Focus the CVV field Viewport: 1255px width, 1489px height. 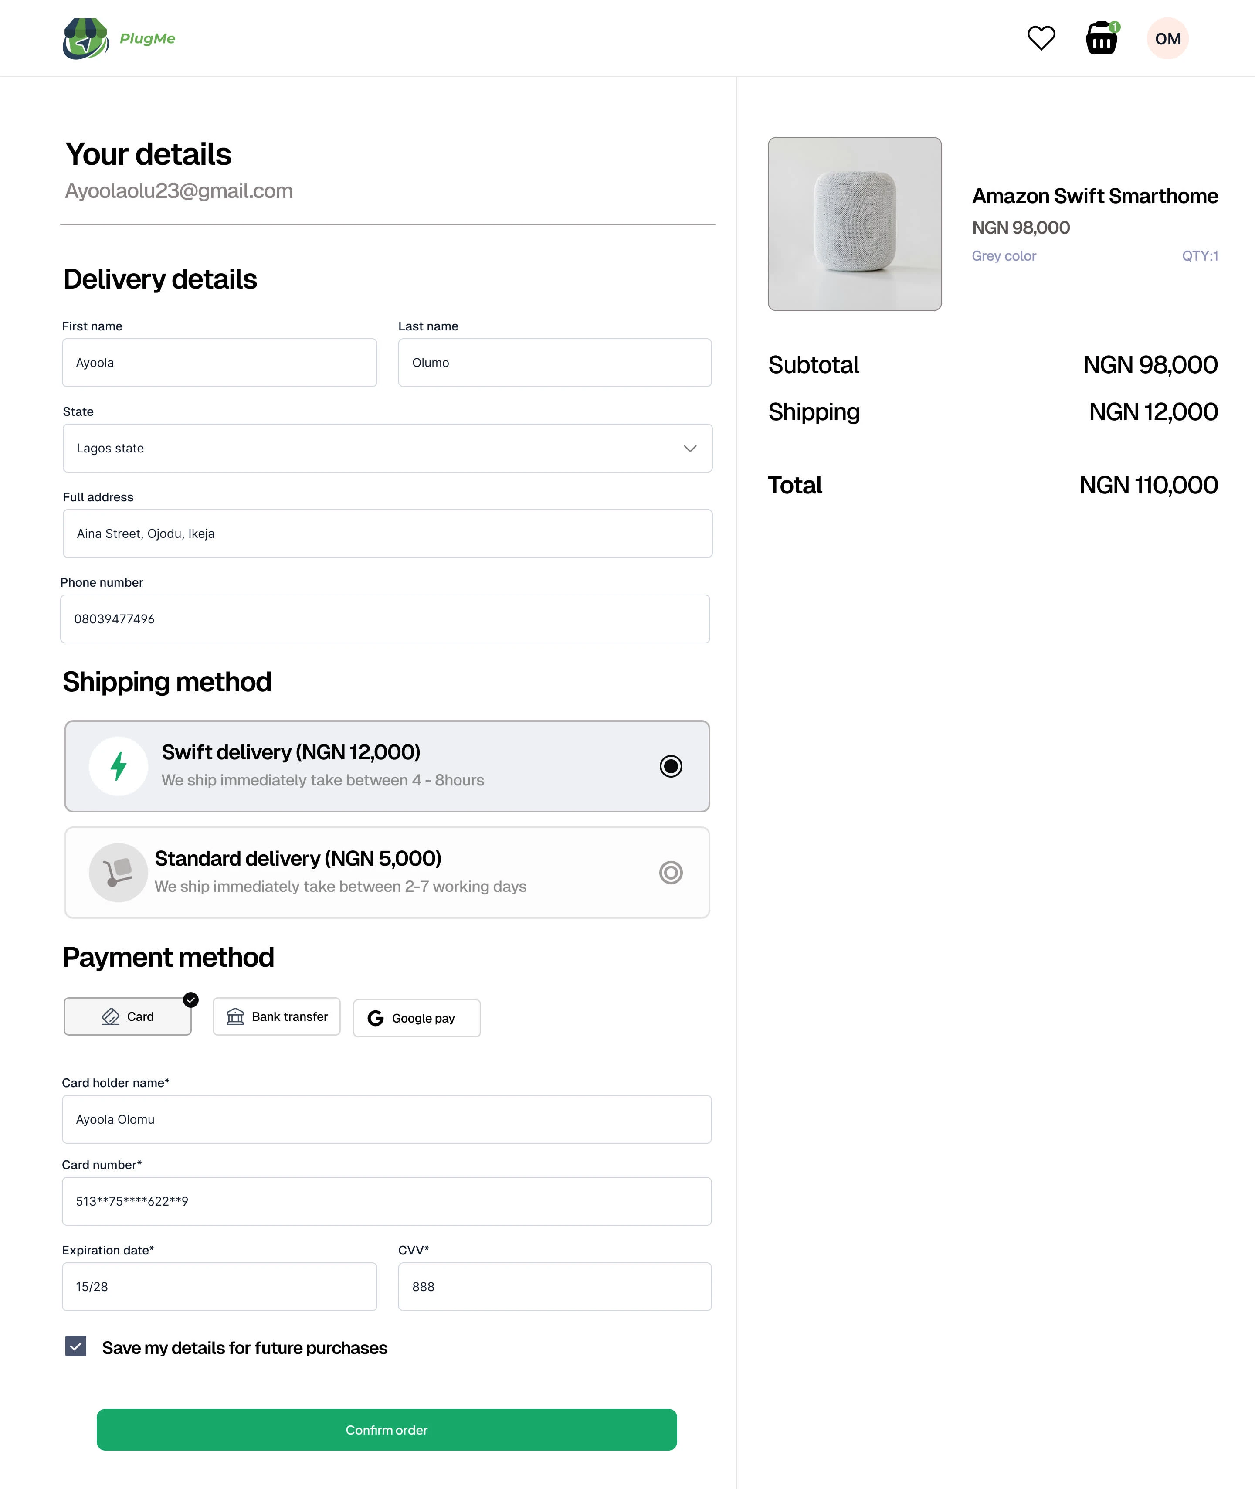click(555, 1287)
